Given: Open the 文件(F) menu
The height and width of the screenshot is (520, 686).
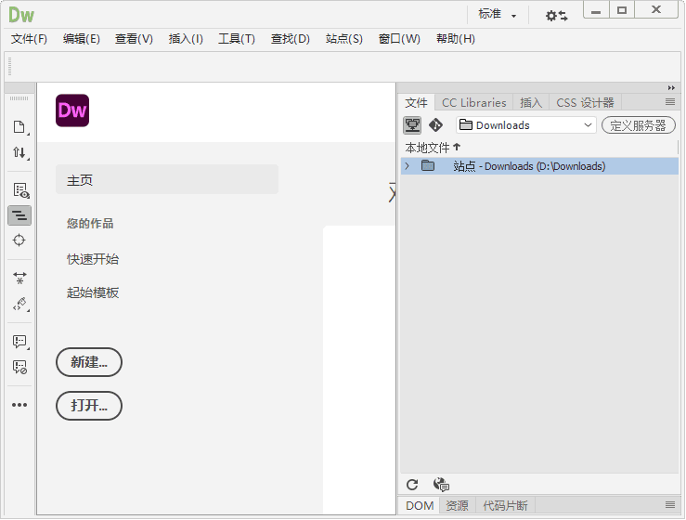Looking at the screenshot, I should click(29, 39).
